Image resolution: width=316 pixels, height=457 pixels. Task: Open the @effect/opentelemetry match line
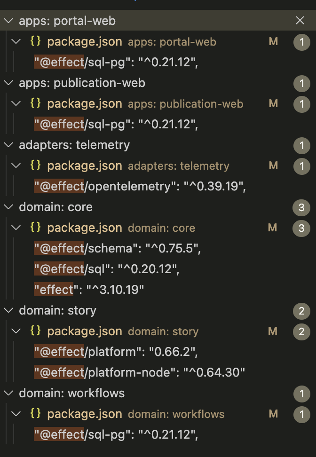coord(140,186)
